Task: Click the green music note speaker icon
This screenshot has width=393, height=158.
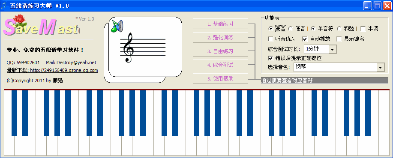Action: (x=117, y=26)
